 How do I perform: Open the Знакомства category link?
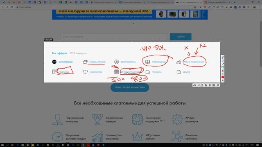click(96, 72)
